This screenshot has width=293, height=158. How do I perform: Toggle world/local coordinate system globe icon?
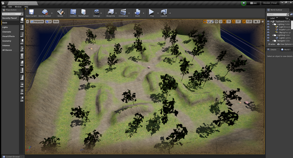(216, 21)
